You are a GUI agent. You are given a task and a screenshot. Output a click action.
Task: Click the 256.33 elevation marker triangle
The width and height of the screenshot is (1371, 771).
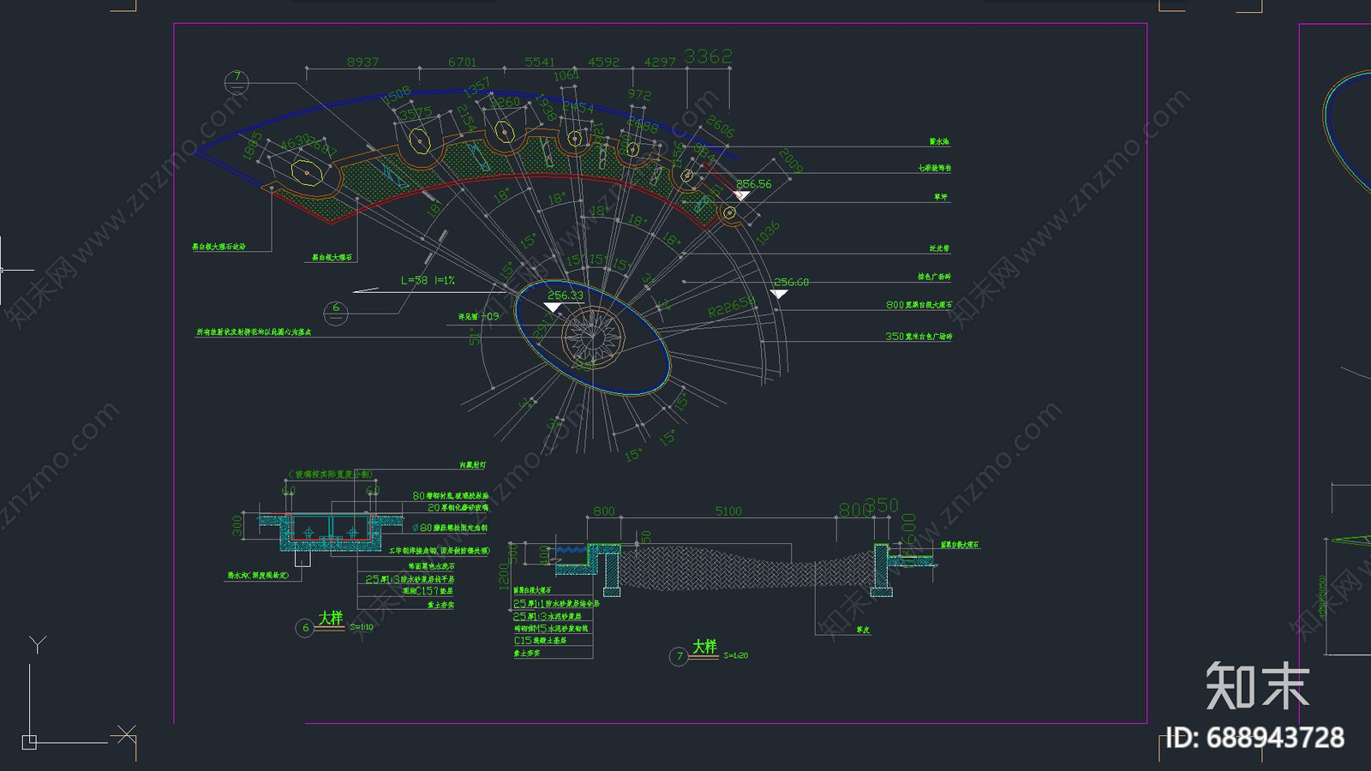[x=553, y=307]
